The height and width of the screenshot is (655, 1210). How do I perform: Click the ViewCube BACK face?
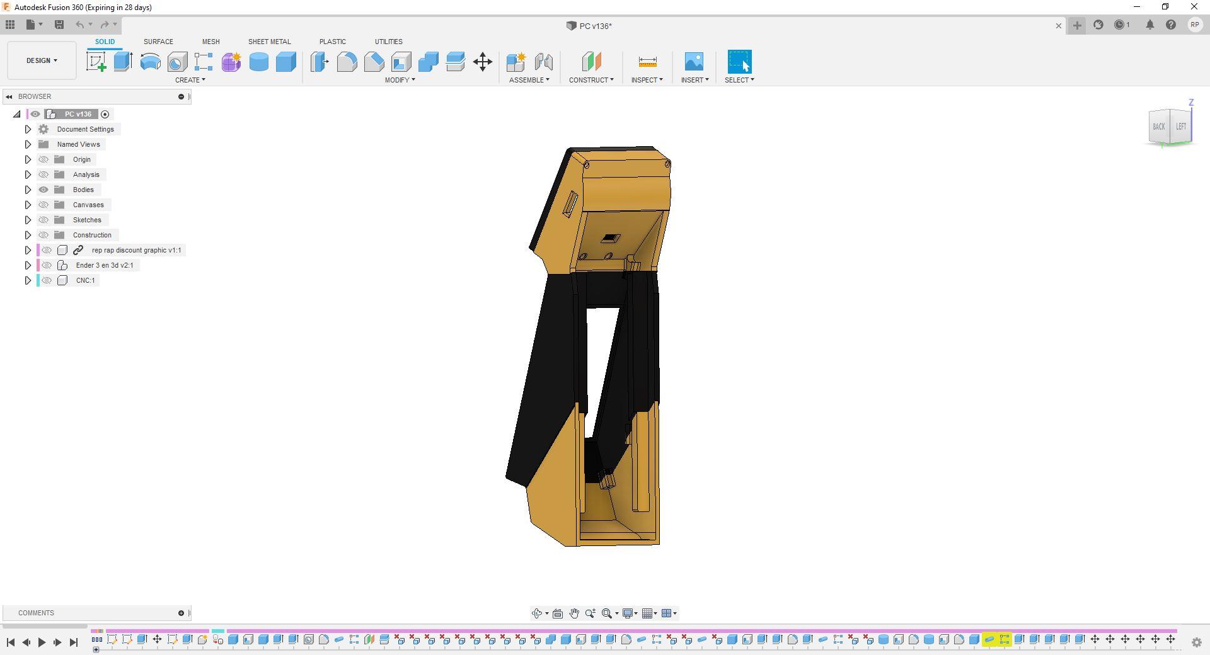1159,127
